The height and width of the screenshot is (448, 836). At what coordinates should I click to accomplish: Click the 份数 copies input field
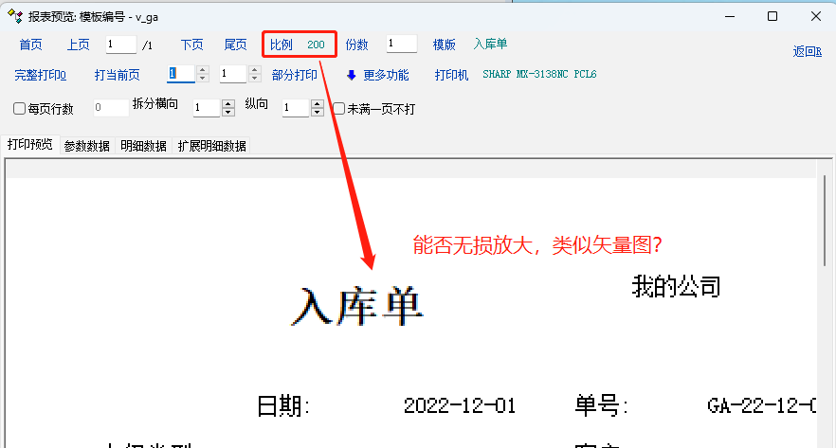401,45
